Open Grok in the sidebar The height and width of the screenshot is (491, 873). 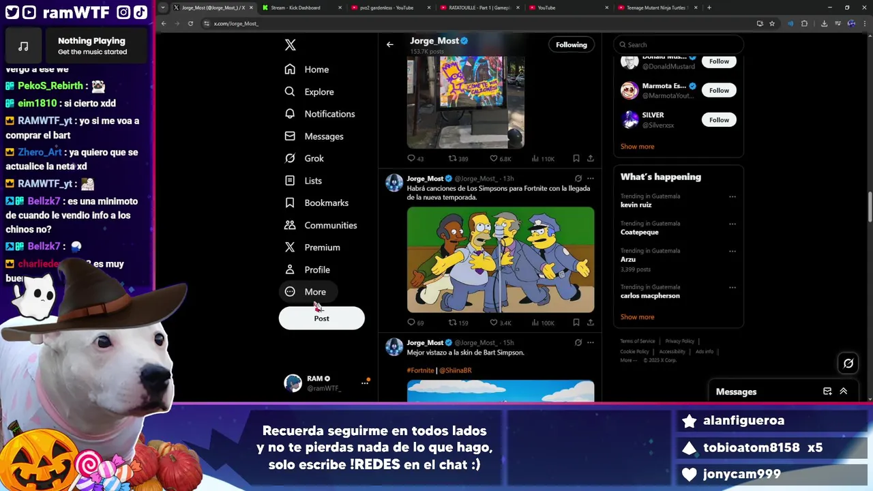pos(304,158)
